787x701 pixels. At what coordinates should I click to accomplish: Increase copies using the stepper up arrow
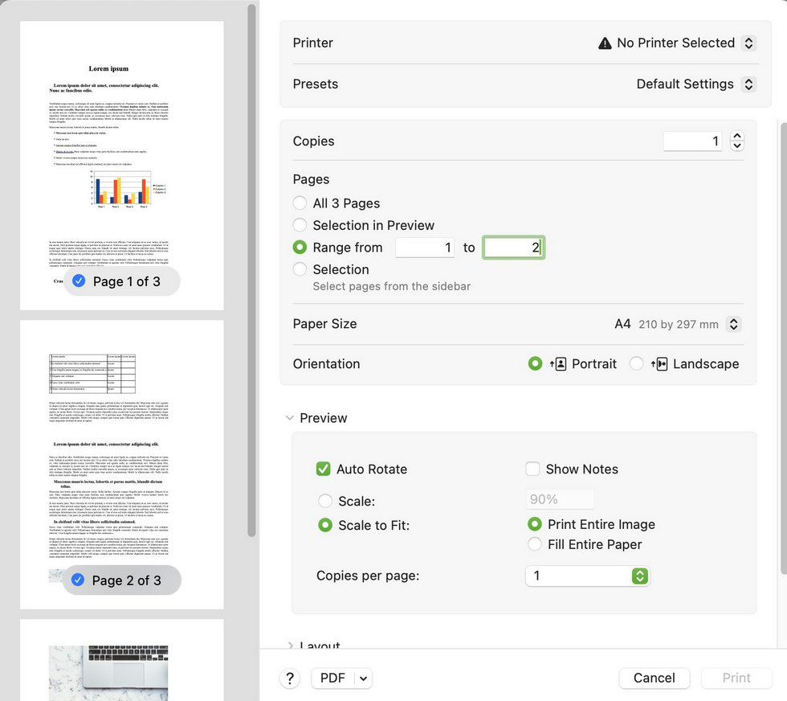point(737,136)
